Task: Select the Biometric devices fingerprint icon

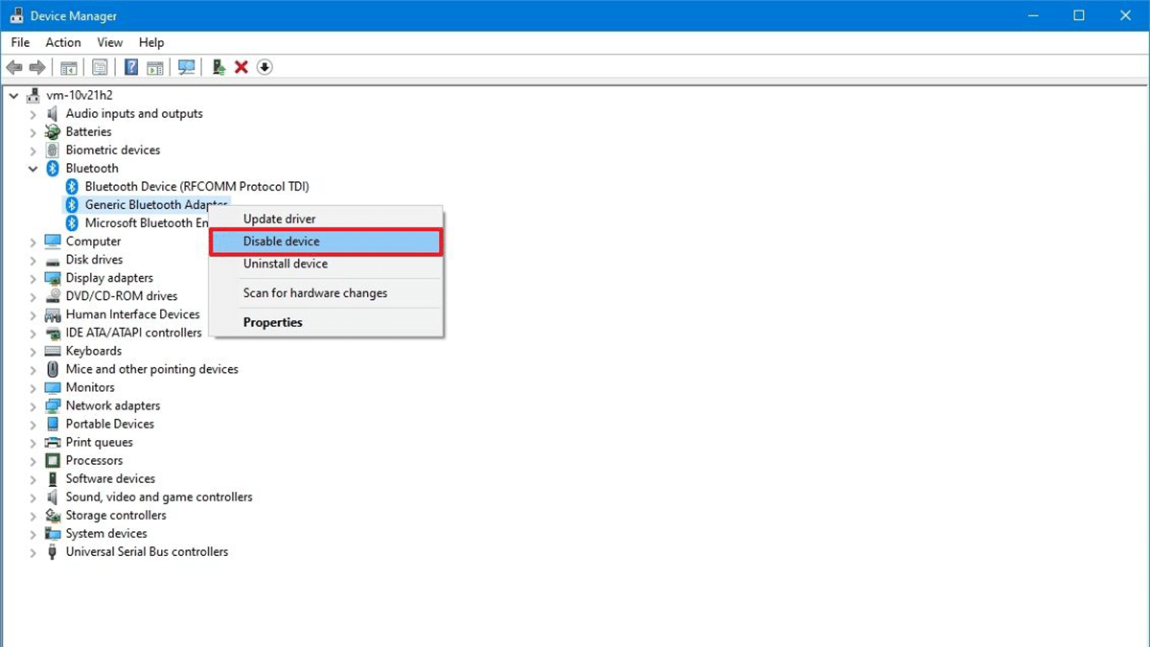Action: click(53, 150)
